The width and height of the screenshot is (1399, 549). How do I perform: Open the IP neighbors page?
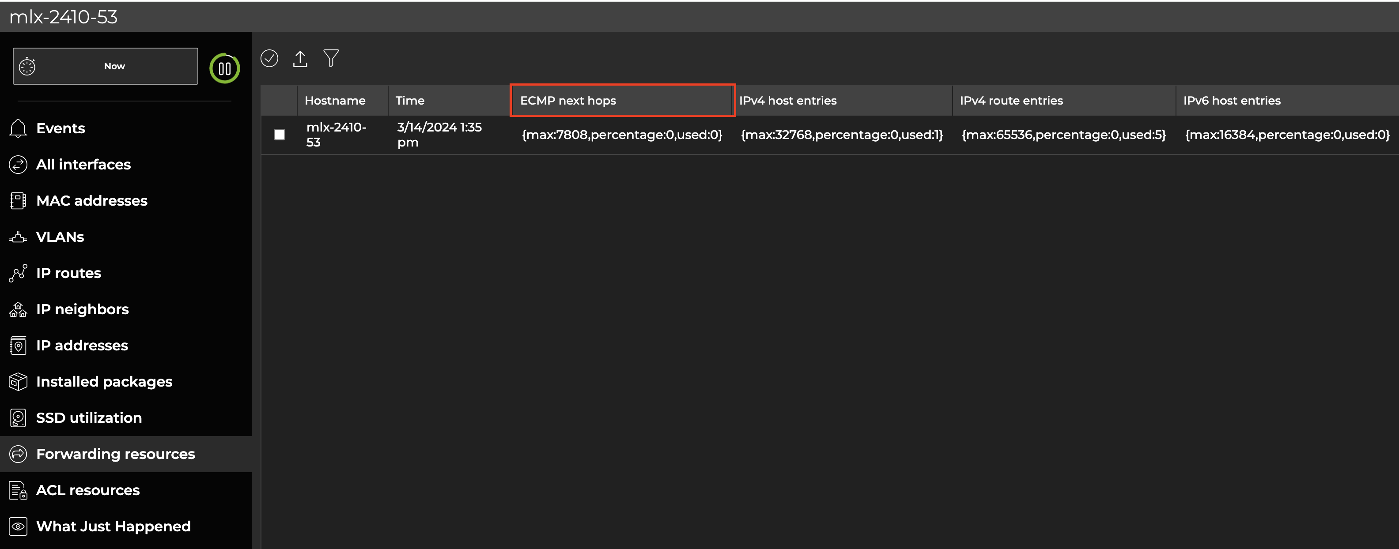tap(82, 309)
